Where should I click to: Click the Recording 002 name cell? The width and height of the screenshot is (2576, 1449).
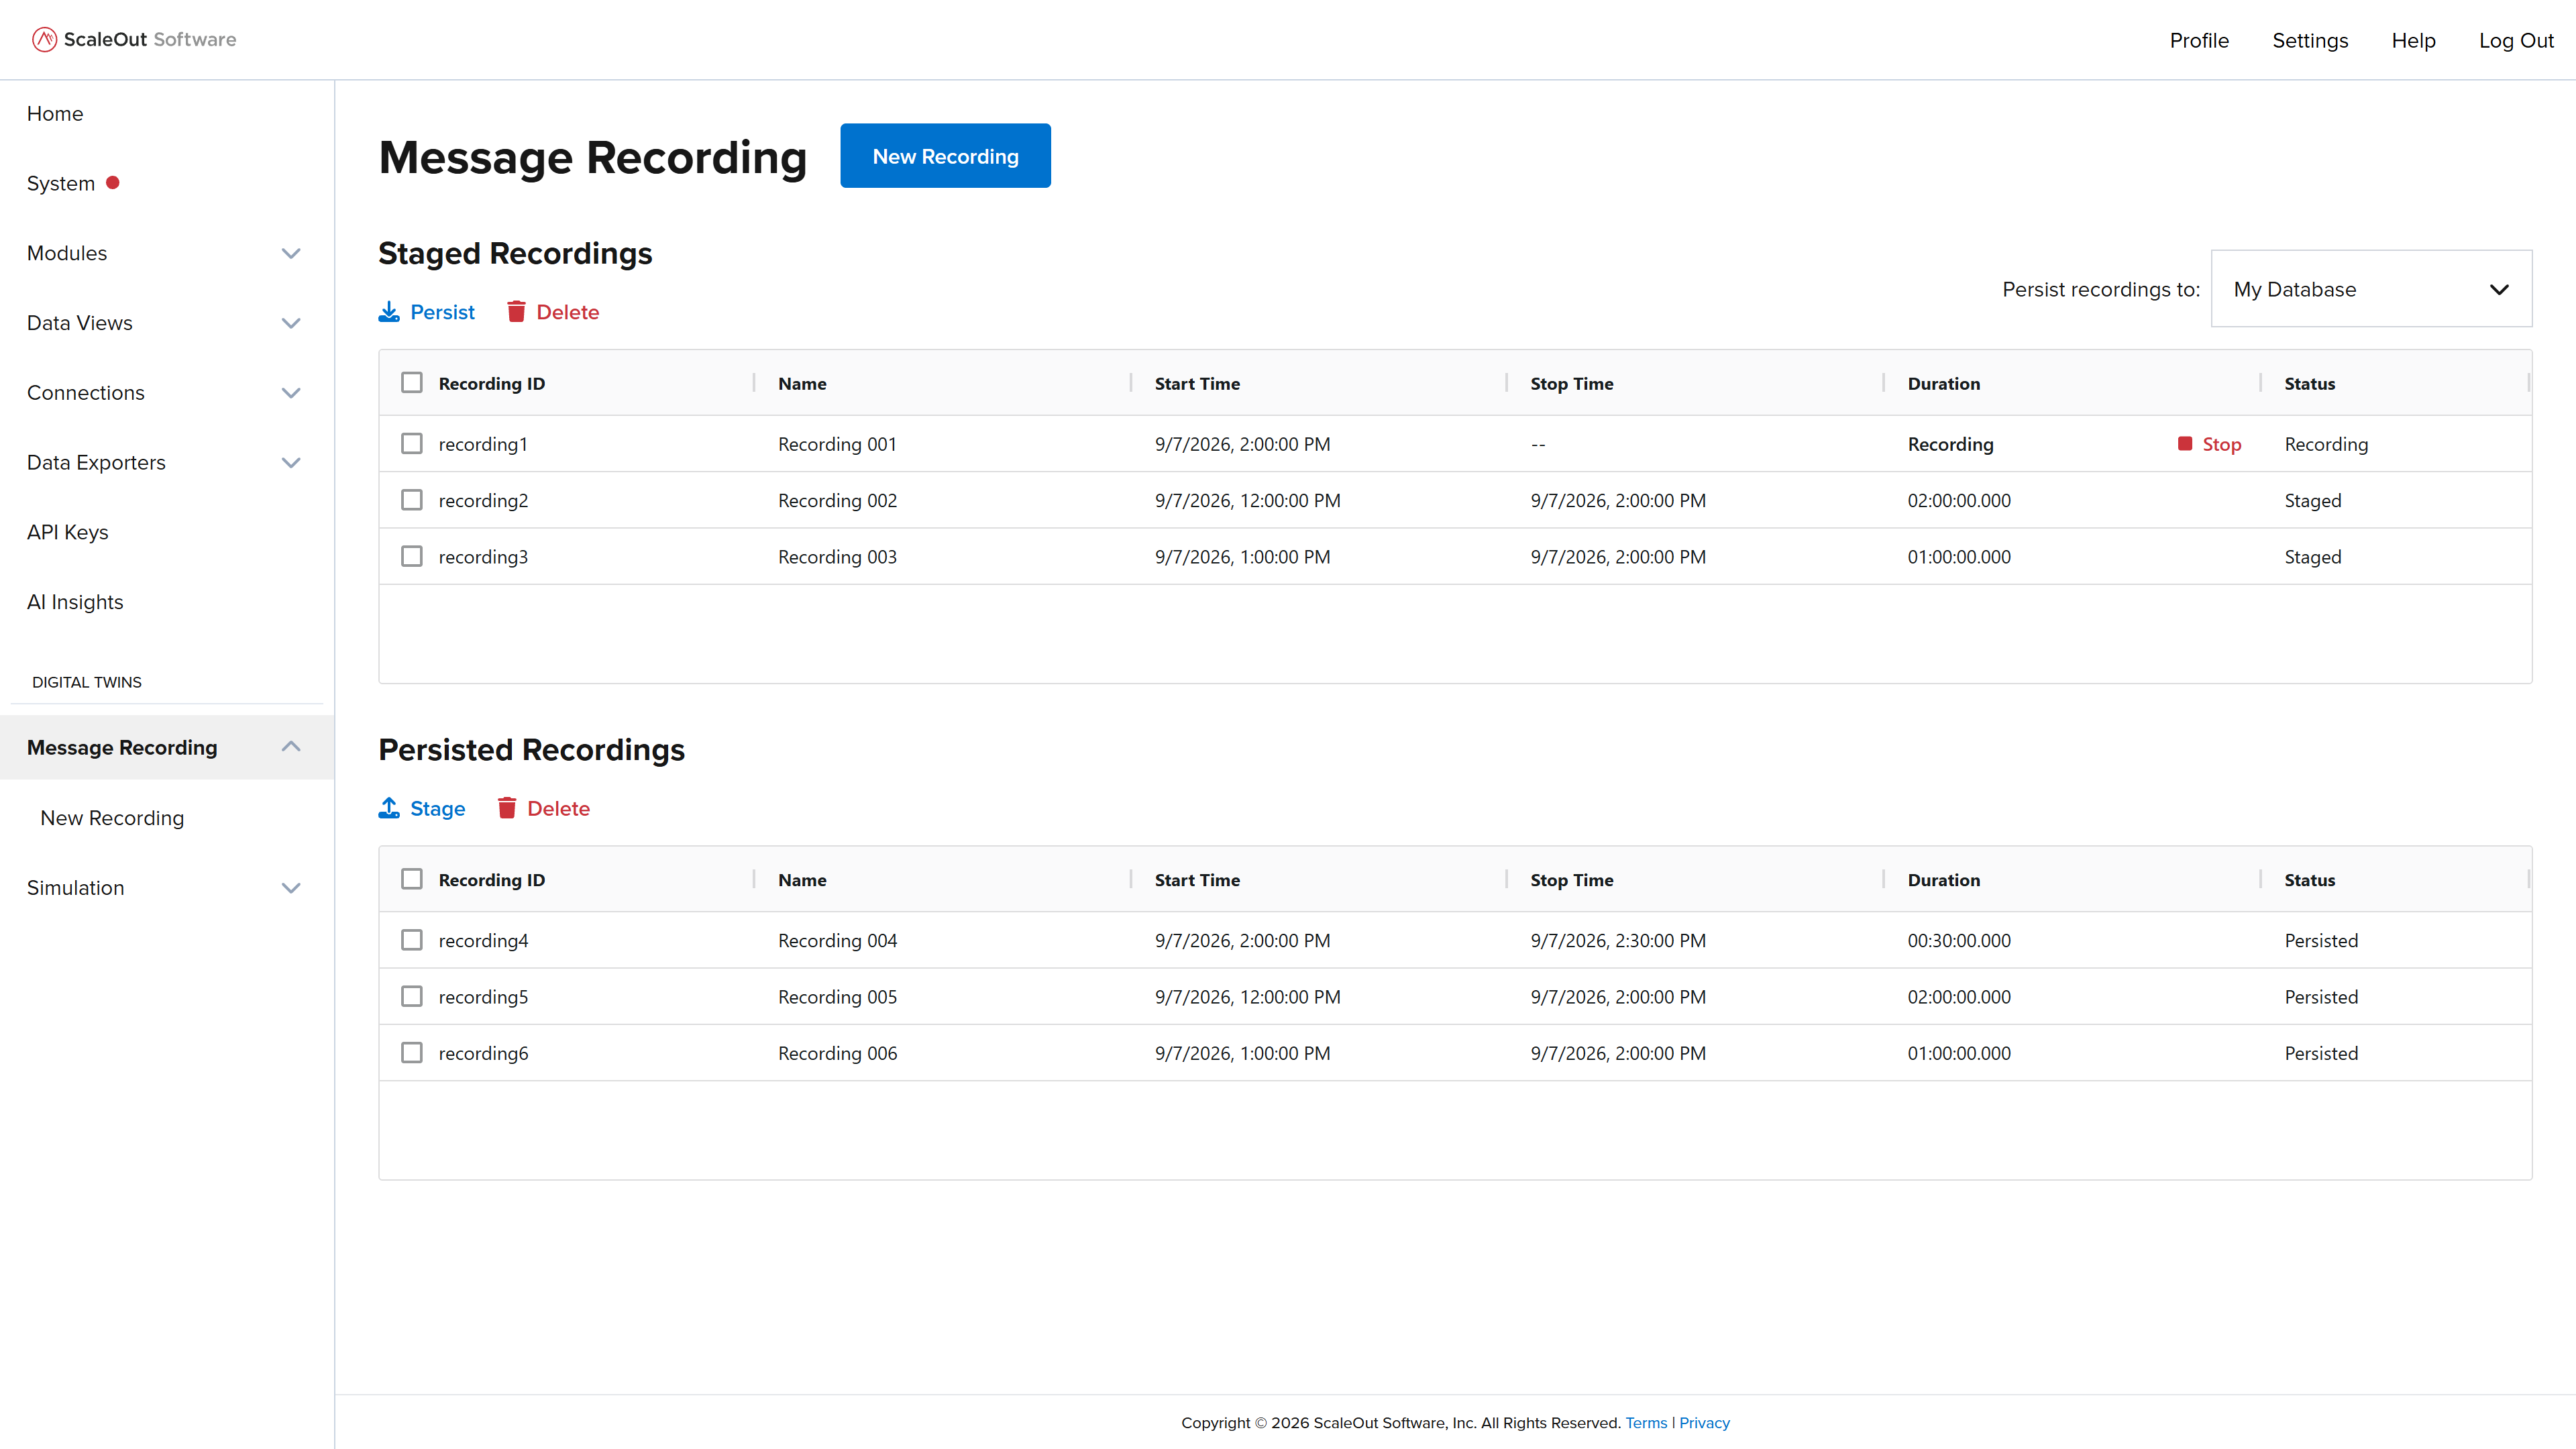pyautogui.click(x=837, y=501)
